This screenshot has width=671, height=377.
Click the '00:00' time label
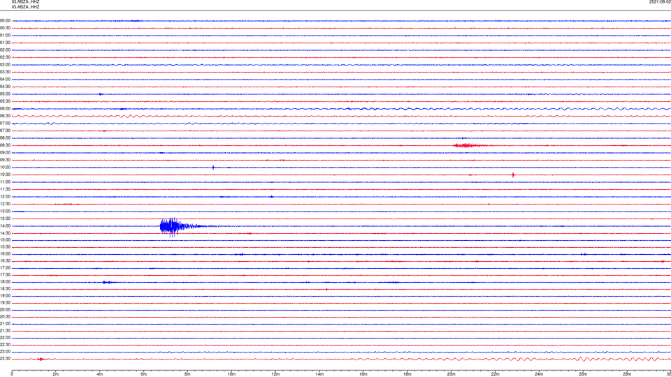coord(5,20)
